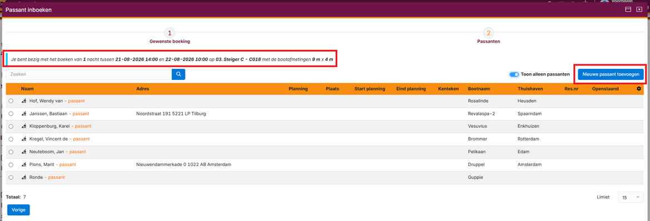Toggle the Toon alleen passanten switch

(514, 74)
